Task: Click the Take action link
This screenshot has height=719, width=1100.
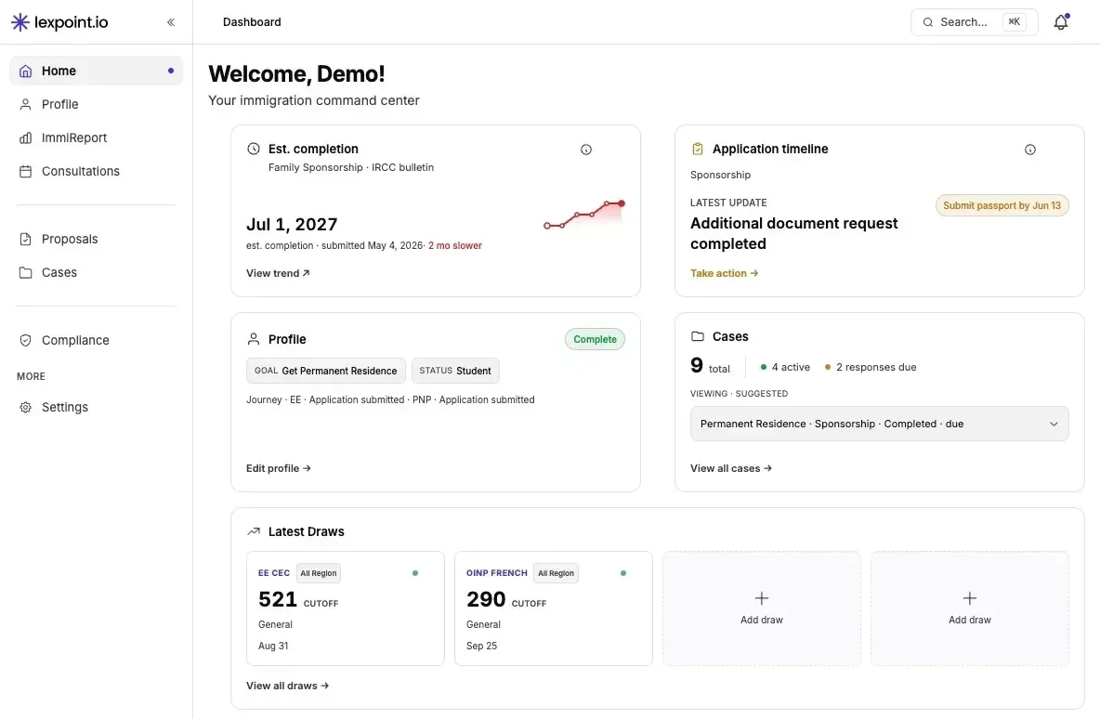Action: point(724,273)
